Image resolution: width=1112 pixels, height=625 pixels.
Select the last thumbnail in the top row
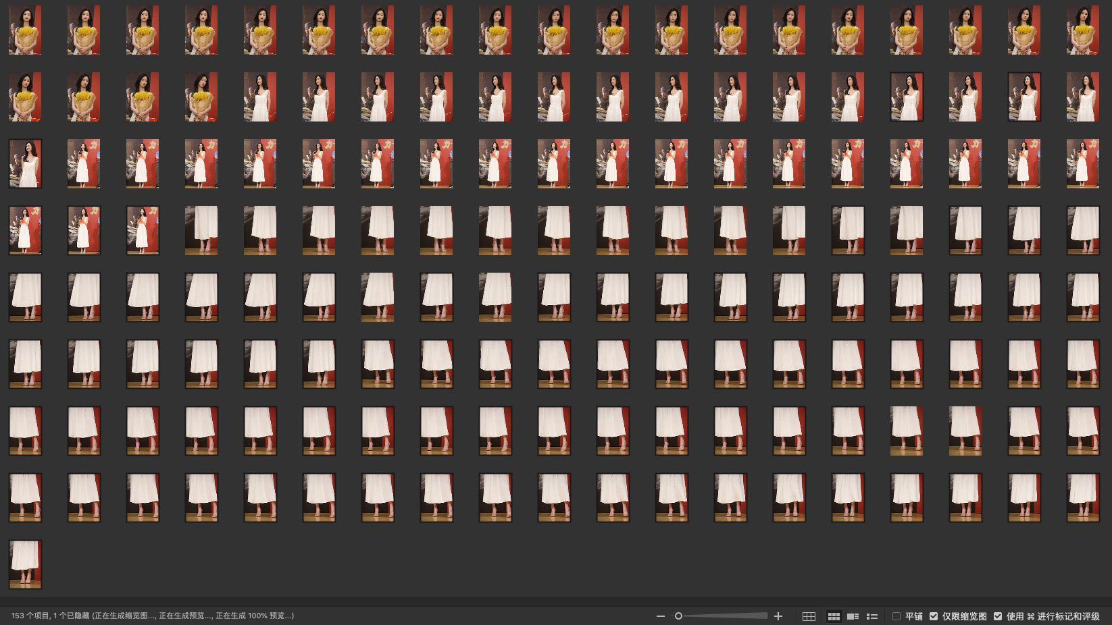tap(1083, 30)
